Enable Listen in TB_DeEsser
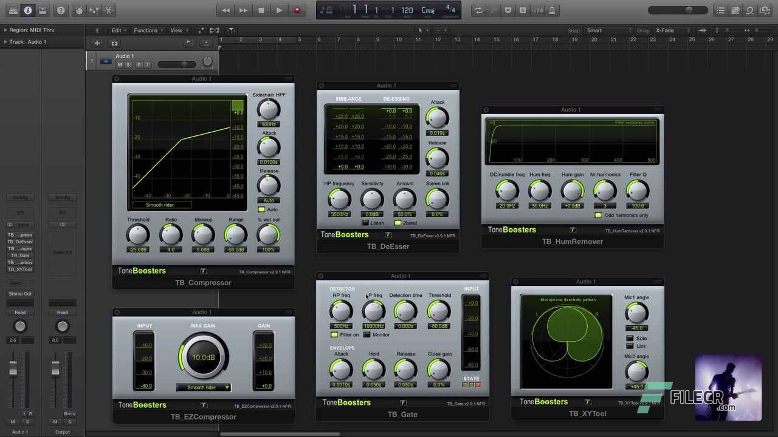This screenshot has height=437, width=778. click(x=365, y=223)
